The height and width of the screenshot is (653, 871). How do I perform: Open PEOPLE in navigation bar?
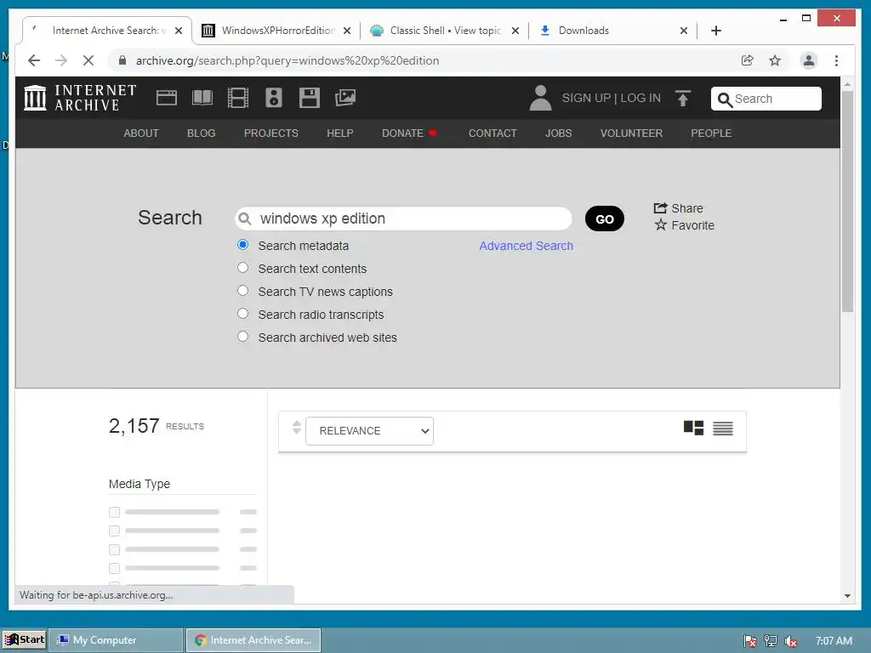[x=711, y=133]
